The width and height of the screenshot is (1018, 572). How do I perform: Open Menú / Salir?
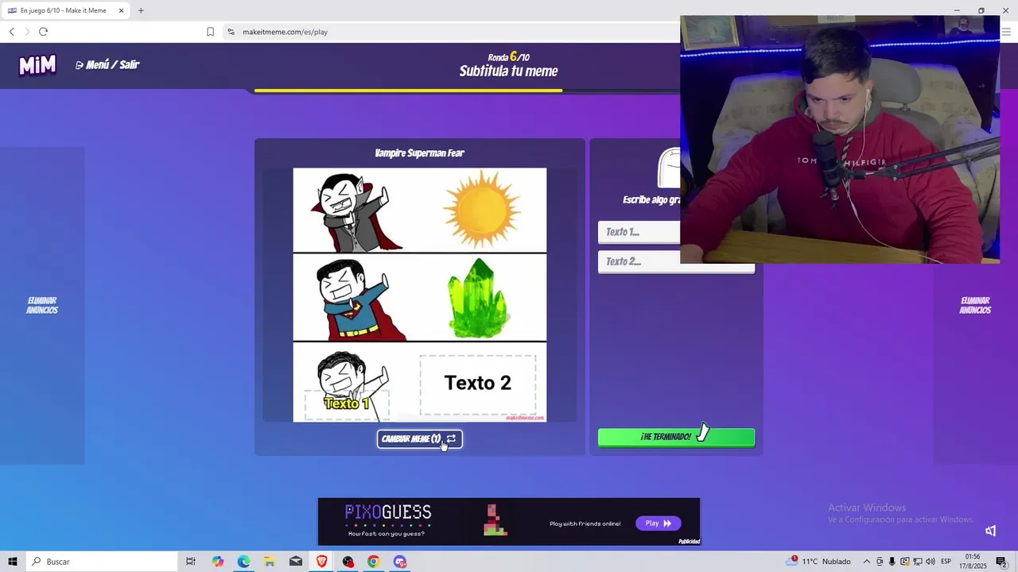(107, 65)
